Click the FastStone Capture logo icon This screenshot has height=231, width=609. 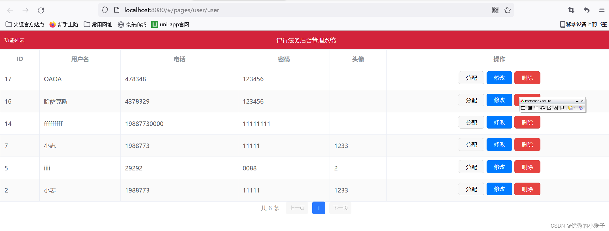tap(522, 101)
